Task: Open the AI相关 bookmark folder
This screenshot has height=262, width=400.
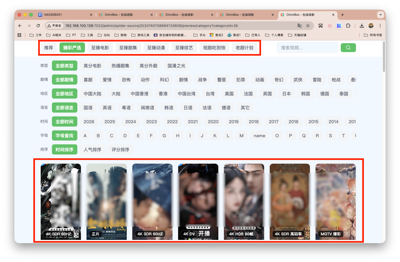Action: (x=54, y=35)
